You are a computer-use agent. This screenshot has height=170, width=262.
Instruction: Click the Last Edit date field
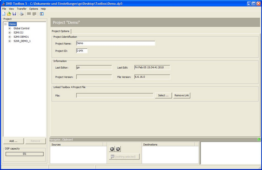tap(152, 68)
